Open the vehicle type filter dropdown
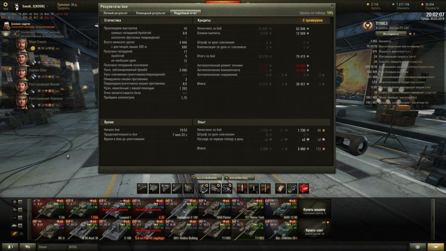 point(17,210)
